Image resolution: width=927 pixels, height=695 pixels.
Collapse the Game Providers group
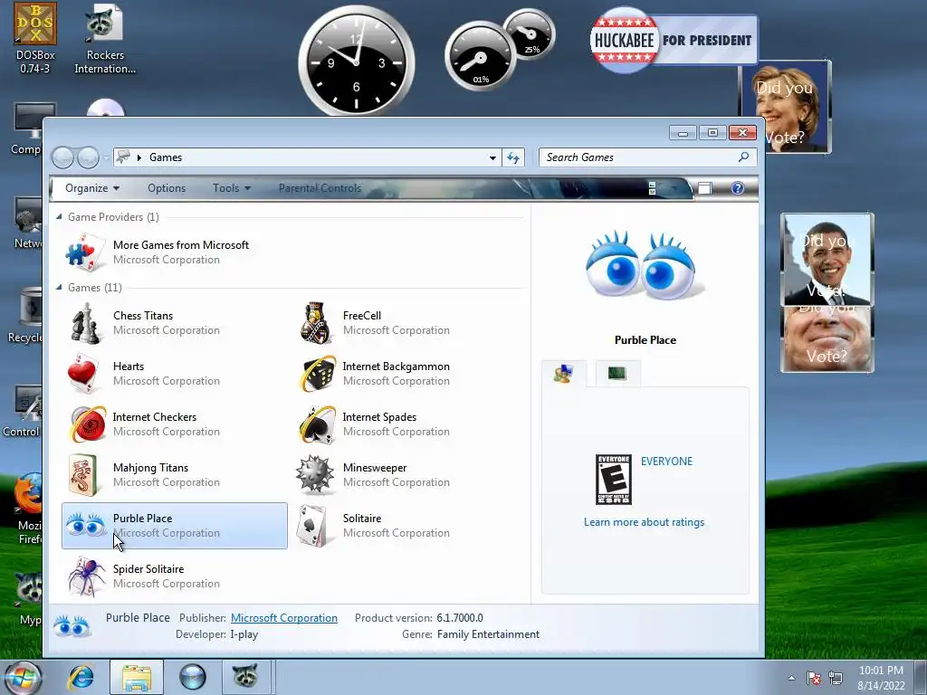59,217
